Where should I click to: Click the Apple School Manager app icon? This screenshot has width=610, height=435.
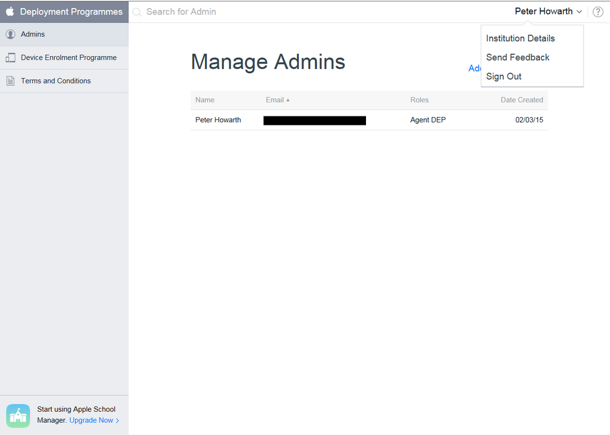click(18, 416)
